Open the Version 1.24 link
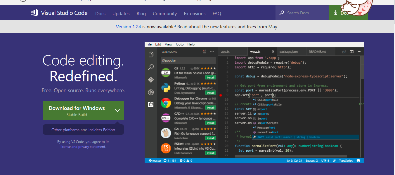Viewport: 395px width, 175px height. 129,27
